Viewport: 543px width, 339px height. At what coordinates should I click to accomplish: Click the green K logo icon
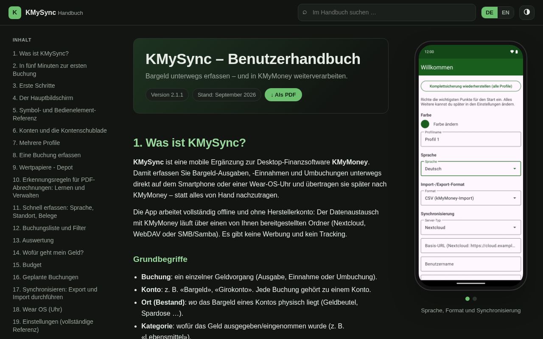[x=15, y=13]
